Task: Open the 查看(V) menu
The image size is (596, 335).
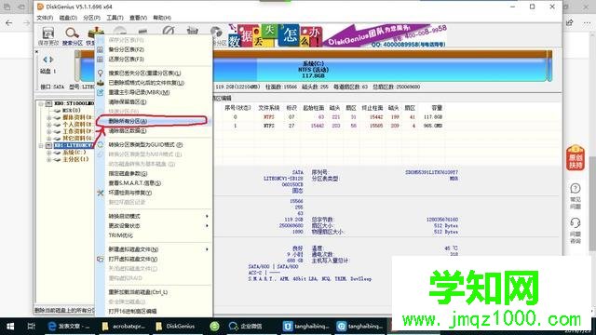Action: coord(139,18)
